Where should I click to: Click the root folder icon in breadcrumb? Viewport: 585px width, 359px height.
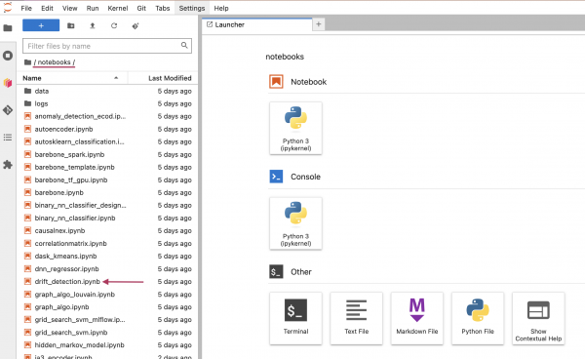point(27,62)
